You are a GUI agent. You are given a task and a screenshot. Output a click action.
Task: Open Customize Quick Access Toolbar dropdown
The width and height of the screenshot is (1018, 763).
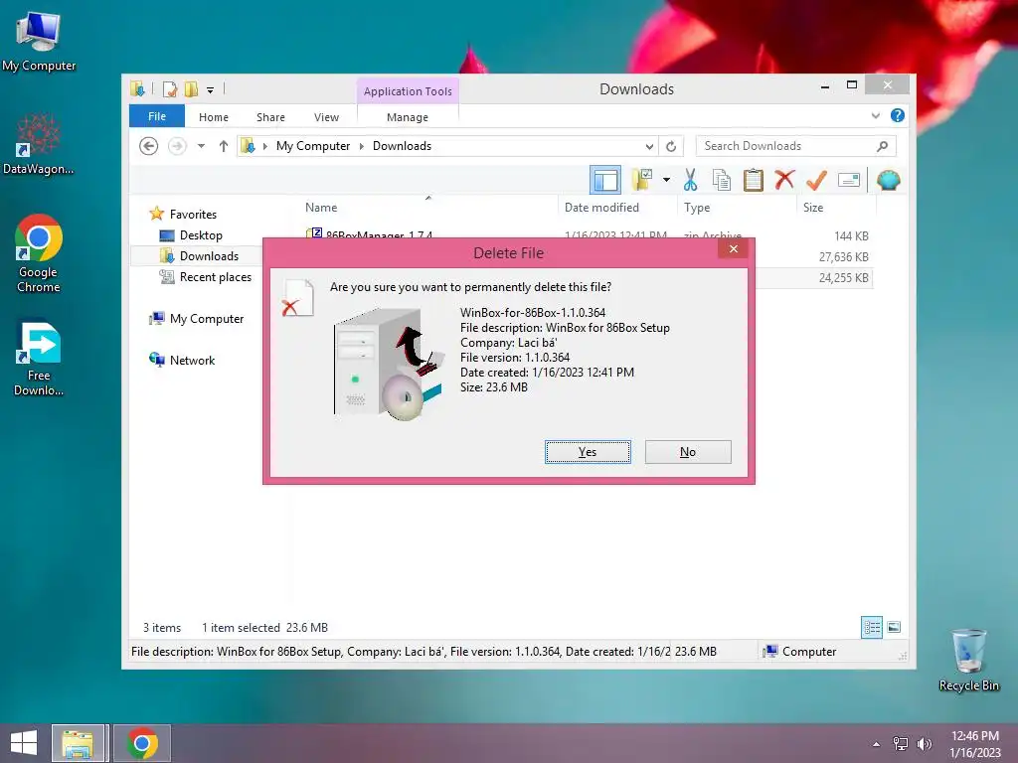coord(211,89)
